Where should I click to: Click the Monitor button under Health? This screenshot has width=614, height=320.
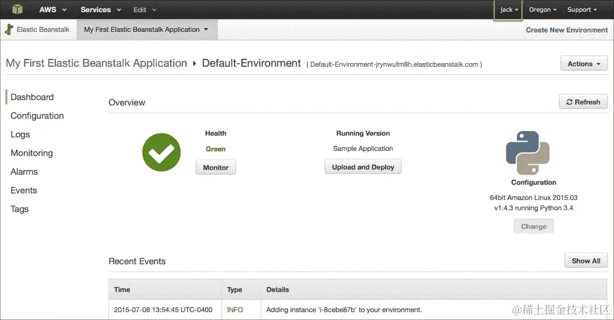[216, 167]
